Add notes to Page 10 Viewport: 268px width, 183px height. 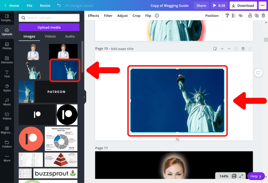215,49
